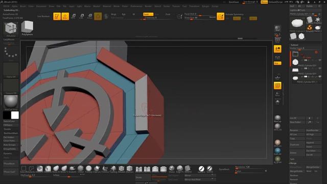Screen dimensions: 327x184
Task: Toggle the orange Persp perspective button
Action: (277, 49)
